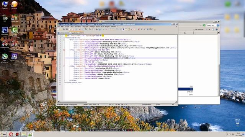Viewport: 245px width, 137px height.
Task: Click the Copy icon in Notepad++ toolbar
Action: point(83,29)
